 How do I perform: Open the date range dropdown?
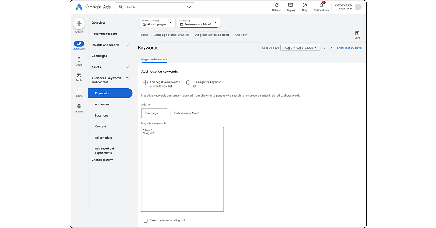(x=300, y=48)
